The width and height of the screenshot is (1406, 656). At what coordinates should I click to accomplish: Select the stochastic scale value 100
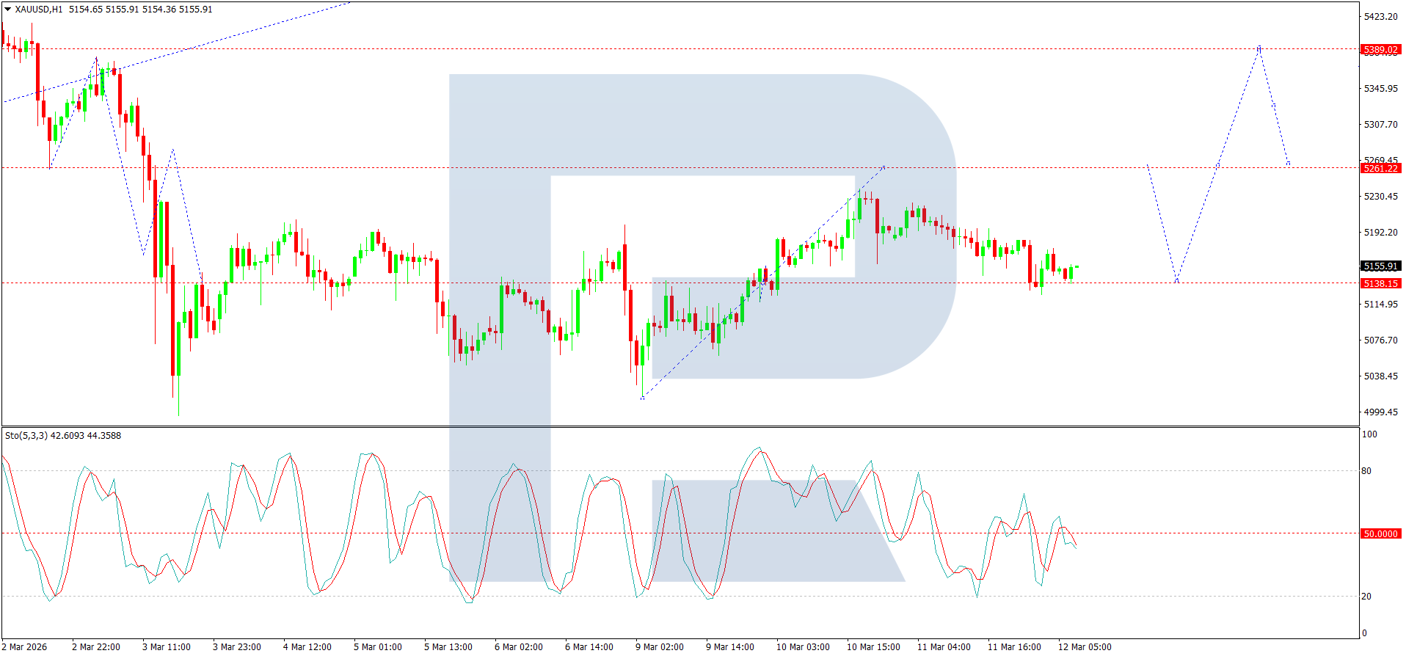click(1369, 434)
